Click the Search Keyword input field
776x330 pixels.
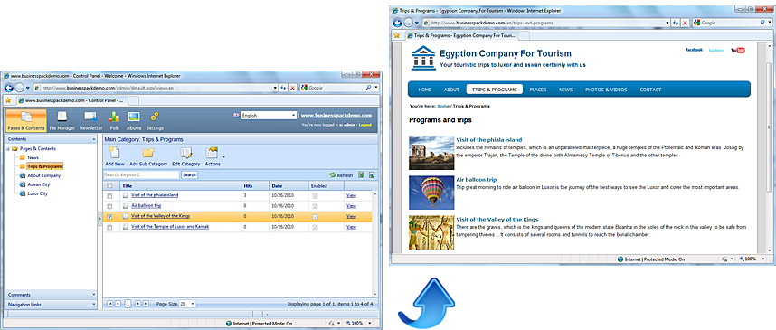click(141, 175)
